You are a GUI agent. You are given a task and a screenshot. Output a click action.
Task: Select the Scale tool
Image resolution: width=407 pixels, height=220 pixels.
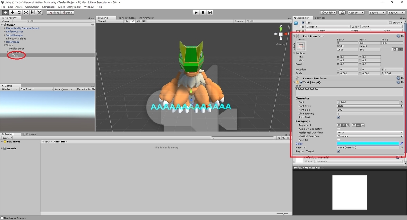tap(26, 12)
